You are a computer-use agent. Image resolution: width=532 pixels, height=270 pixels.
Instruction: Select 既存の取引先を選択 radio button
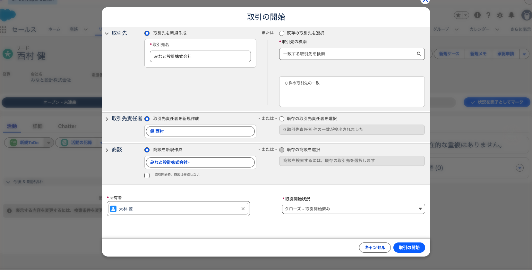tap(282, 33)
